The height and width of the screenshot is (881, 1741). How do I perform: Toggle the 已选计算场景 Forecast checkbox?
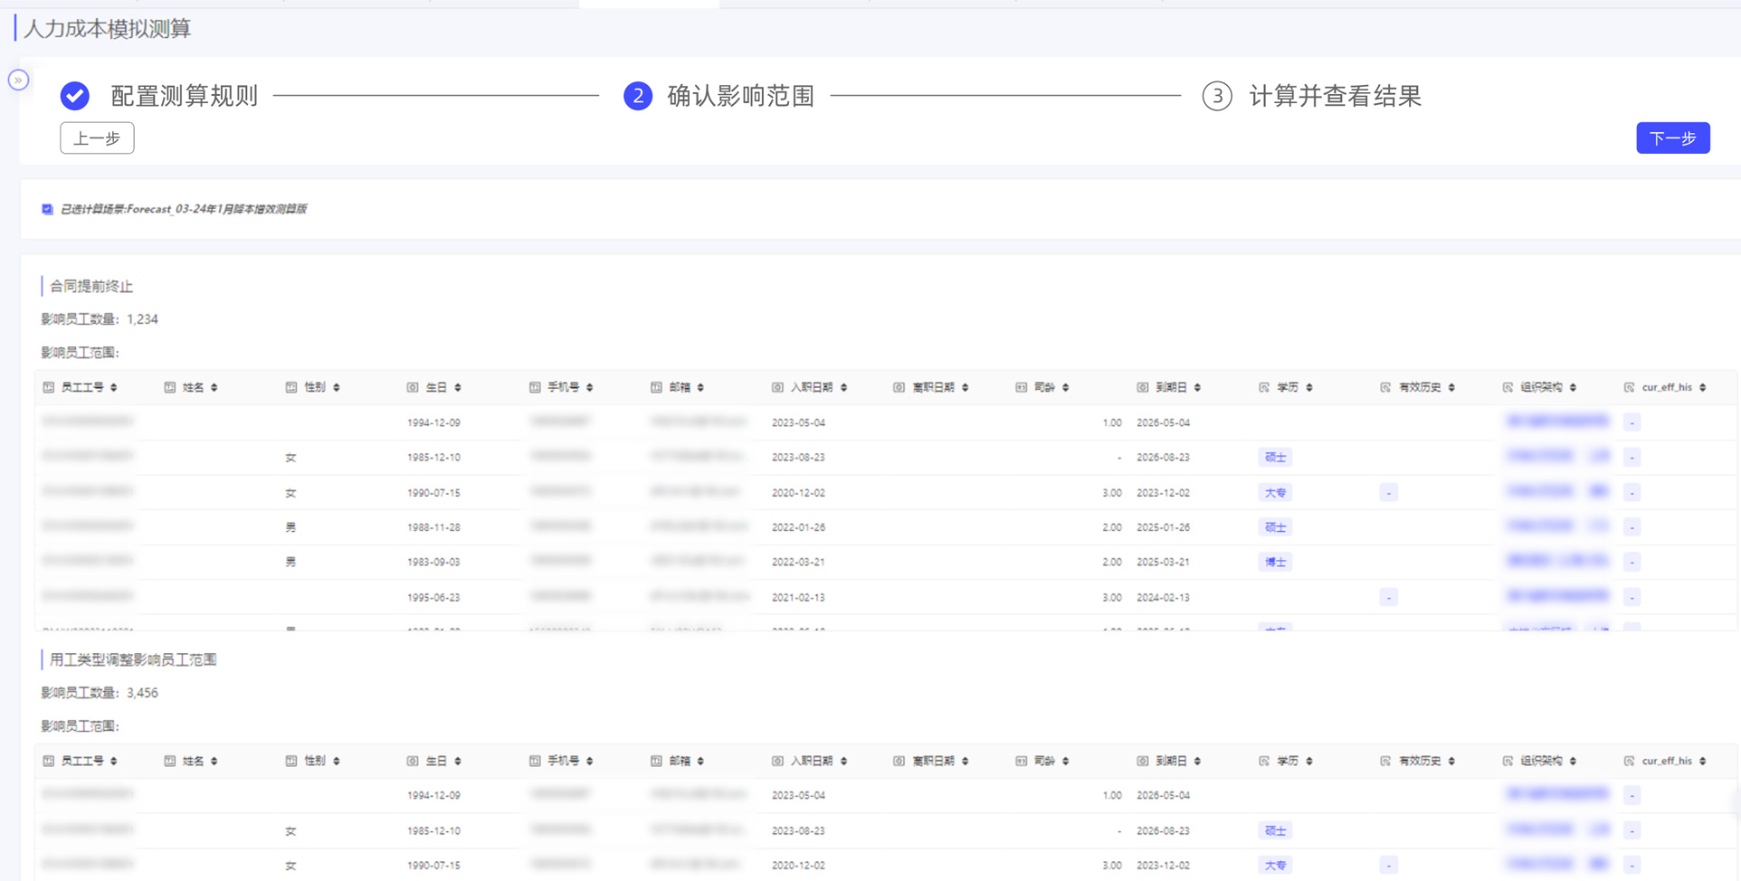[47, 209]
